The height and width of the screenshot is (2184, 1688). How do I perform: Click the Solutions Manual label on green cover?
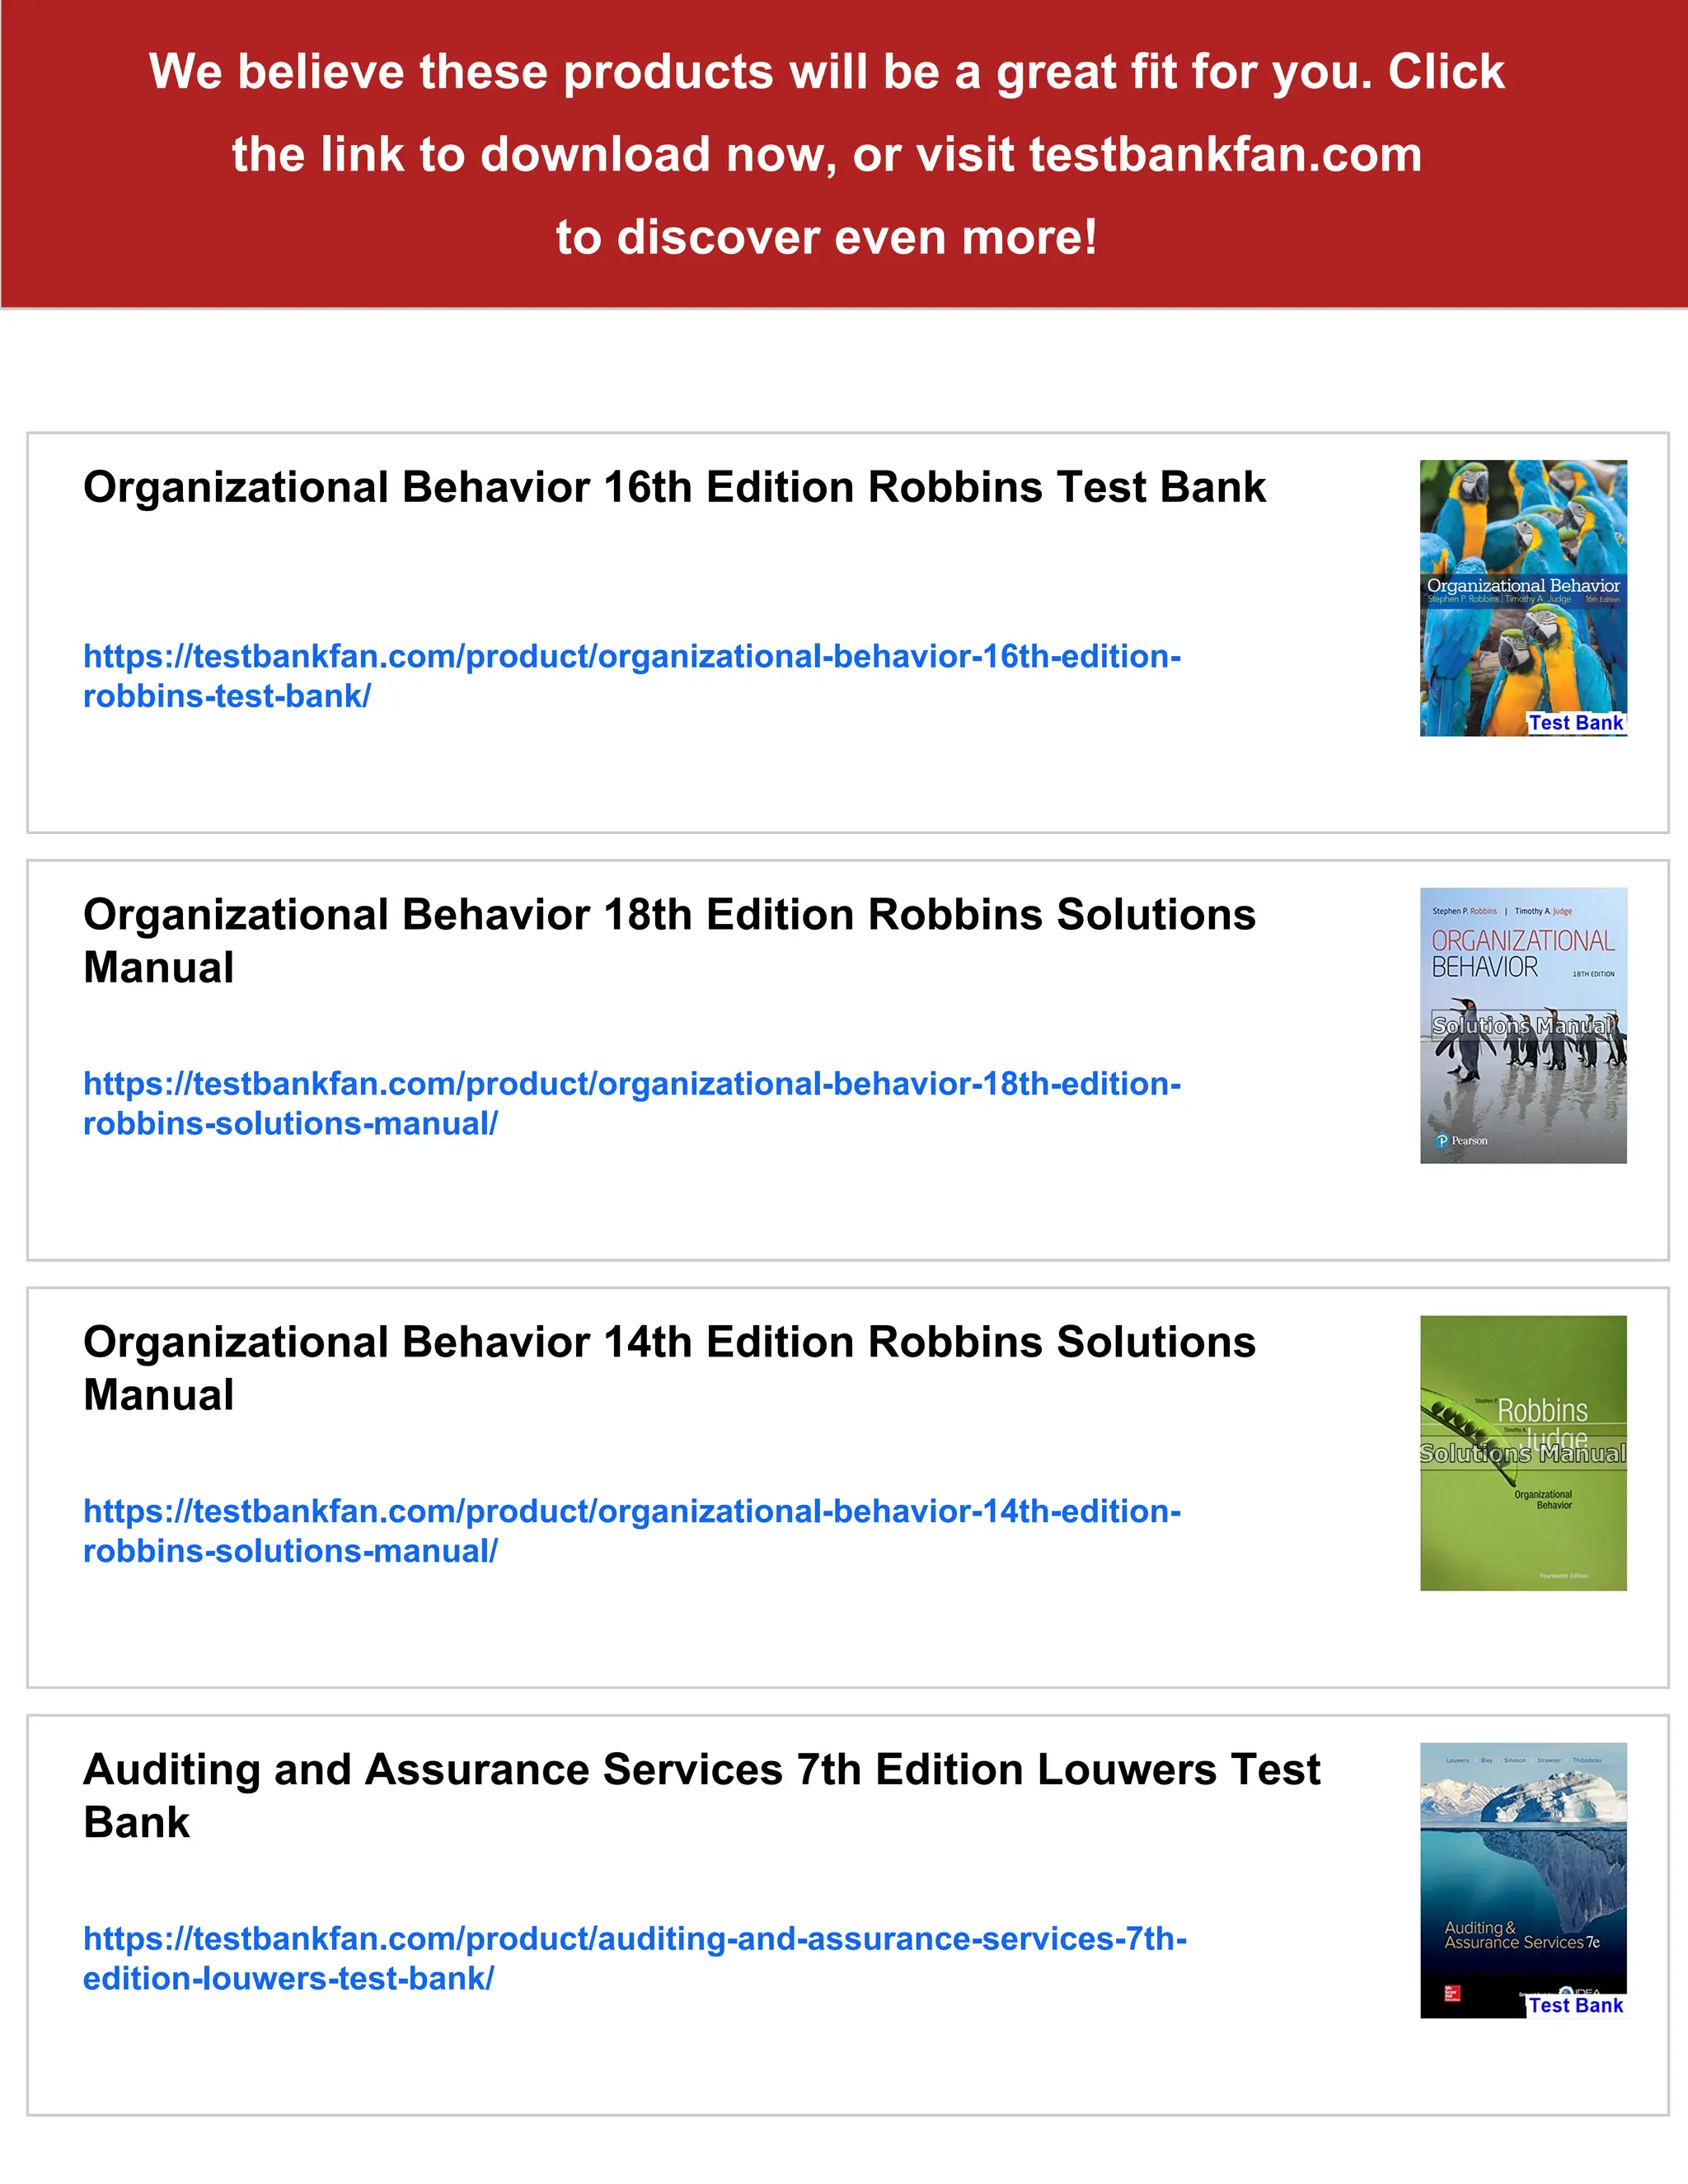[1522, 1454]
